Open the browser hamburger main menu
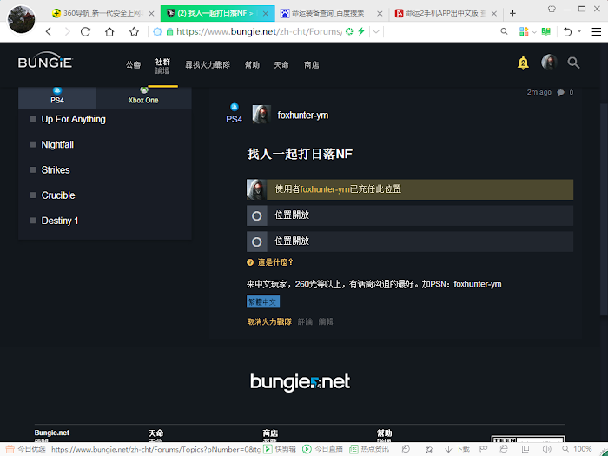 pyautogui.click(x=597, y=32)
